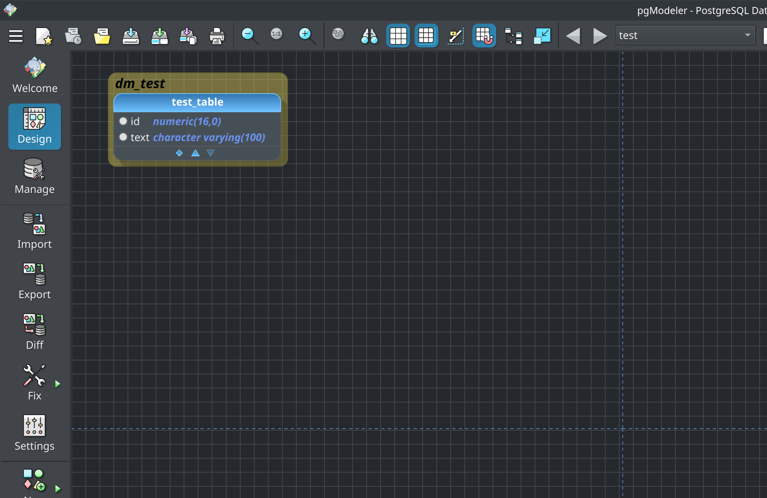The image size is (767, 498).
Task: Create a new empty database model
Action: click(44, 36)
